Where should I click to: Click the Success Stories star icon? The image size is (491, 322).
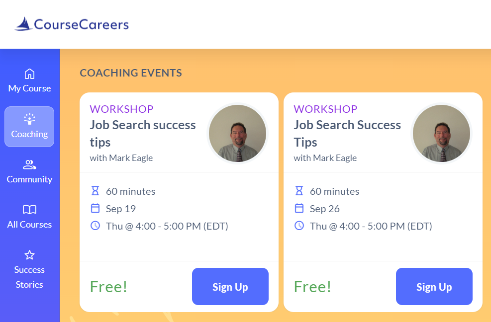point(29,255)
